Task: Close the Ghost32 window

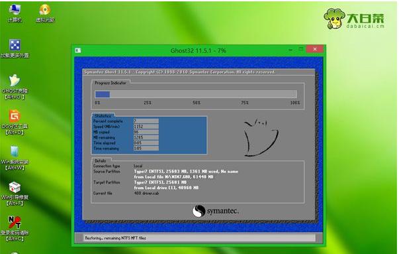Action: pyautogui.click(x=315, y=49)
